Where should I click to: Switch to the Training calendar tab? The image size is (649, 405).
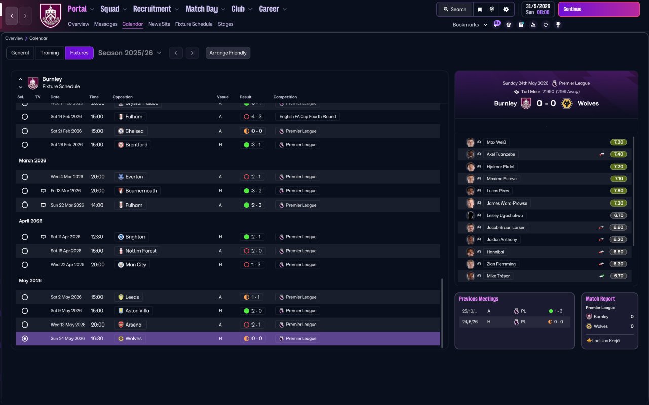click(50, 53)
